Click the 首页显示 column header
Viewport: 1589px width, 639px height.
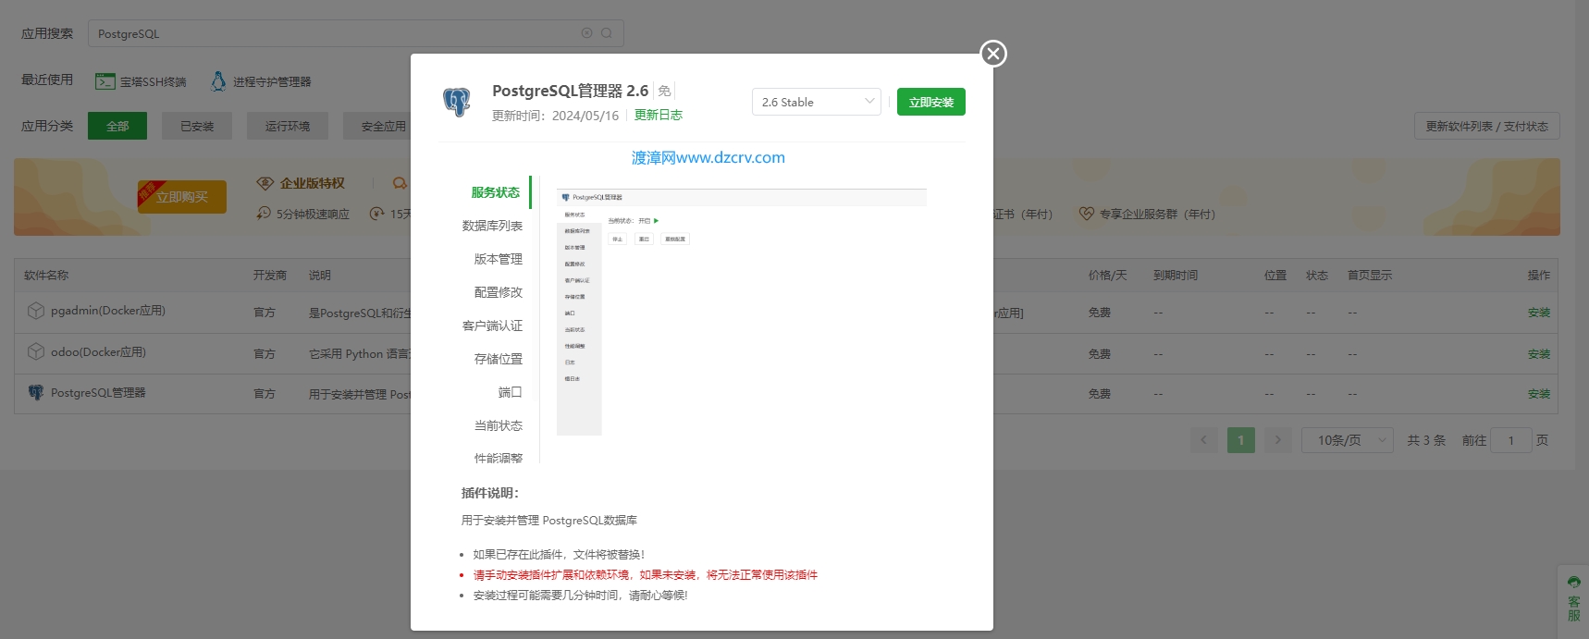pos(1370,276)
